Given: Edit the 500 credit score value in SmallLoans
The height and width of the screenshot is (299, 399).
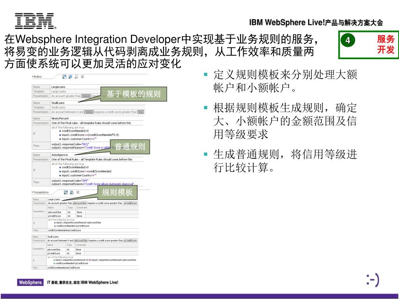Looking at the screenshot, I should [x=141, y=112].
